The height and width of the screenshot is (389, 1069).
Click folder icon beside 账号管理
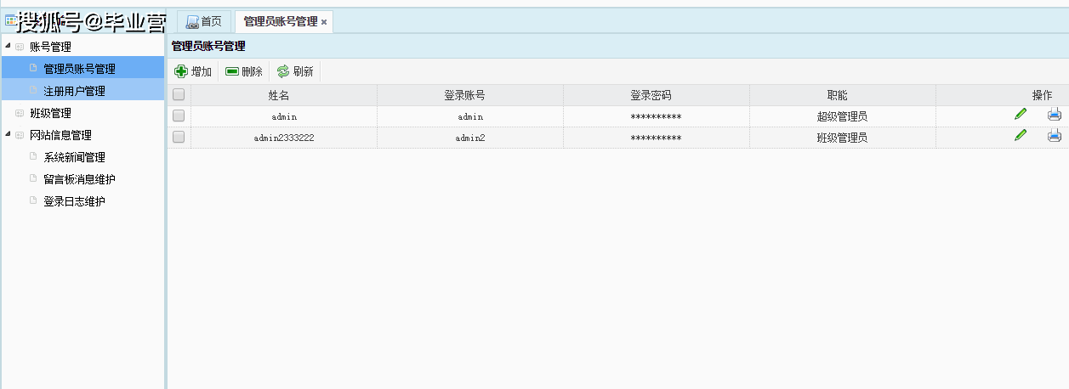coord(20,47)
